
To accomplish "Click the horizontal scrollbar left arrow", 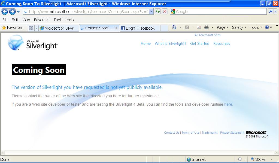I will click(x=2, y=152).
